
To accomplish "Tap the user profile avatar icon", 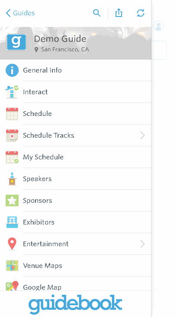I will (x=158, y=26).
